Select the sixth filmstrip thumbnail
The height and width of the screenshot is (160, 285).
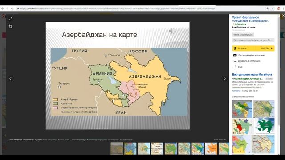click(x=184, y=148)
